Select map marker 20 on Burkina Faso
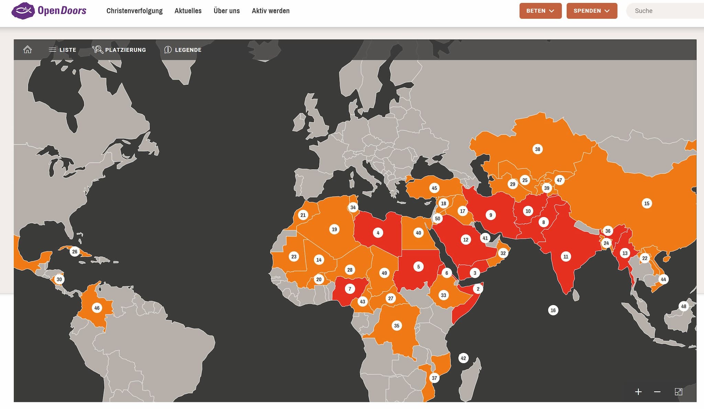Viewport: 704px width, 409px height. 319,279
